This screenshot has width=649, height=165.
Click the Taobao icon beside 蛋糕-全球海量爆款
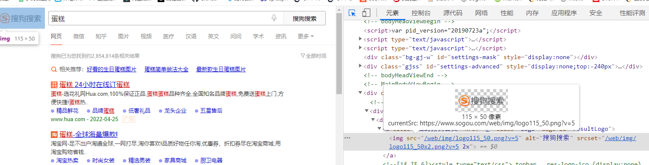coord(54,135)
